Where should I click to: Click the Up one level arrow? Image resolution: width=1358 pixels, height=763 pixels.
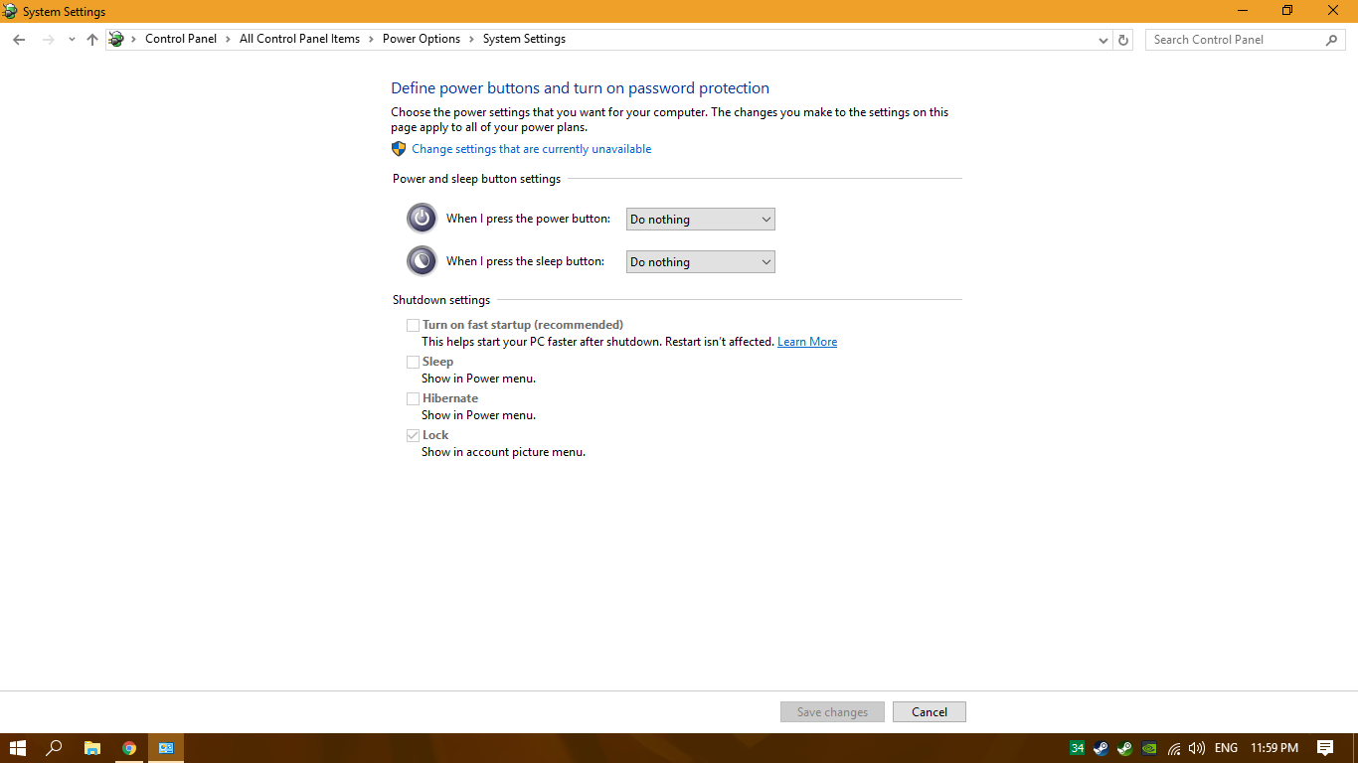coord(92,40)
